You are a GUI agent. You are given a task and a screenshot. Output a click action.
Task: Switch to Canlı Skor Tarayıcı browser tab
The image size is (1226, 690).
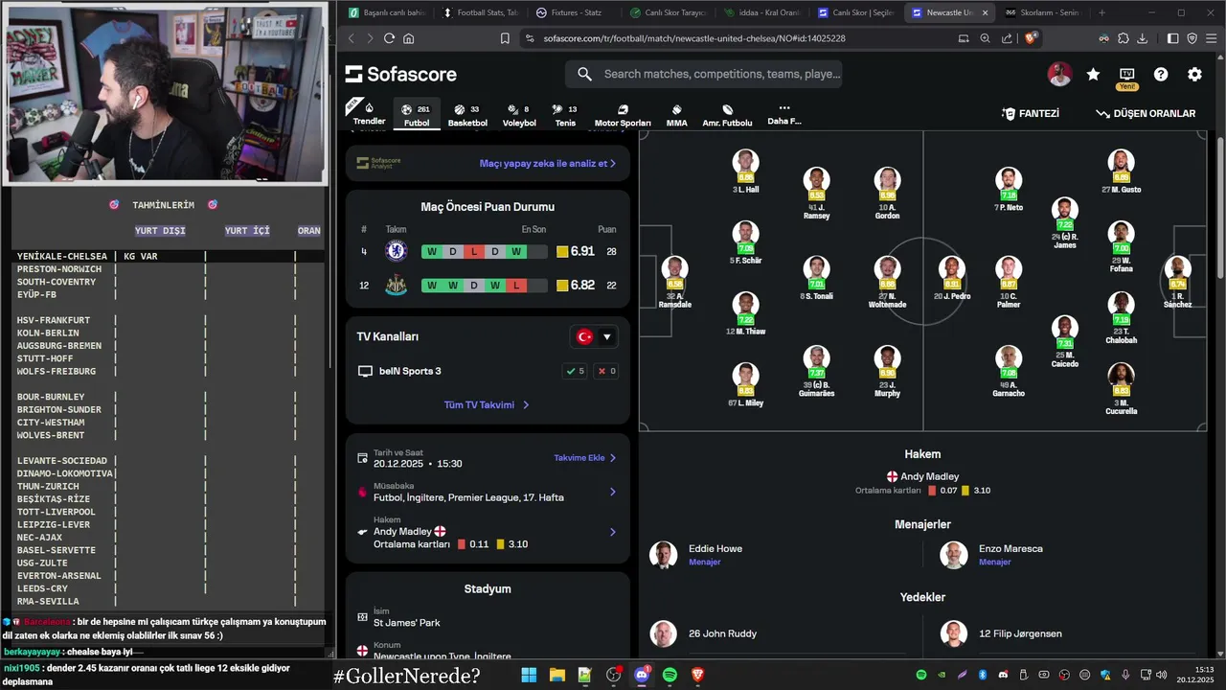[669, 12]
